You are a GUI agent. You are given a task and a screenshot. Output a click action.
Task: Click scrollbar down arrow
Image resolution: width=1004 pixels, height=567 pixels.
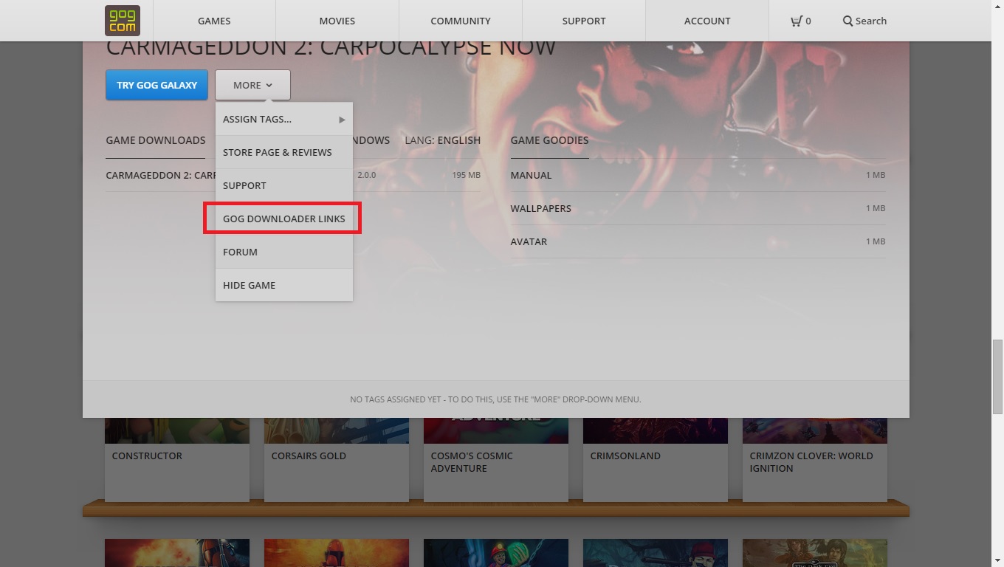[x=997, y=560]
